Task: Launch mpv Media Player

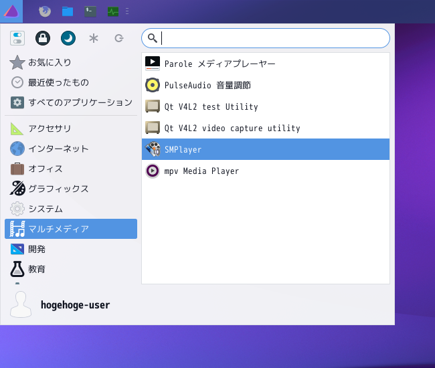Action: (x=266, y=171)
